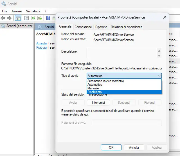The height and width of the screenshot is (156, 180).
Task: Click the Descrizione text box
Action: [124, 53]
